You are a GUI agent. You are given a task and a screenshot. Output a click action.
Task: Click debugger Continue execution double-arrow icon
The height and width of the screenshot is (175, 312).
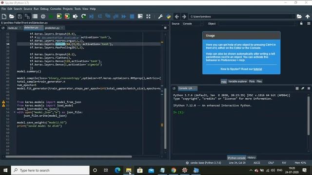[x=123, y=17]
